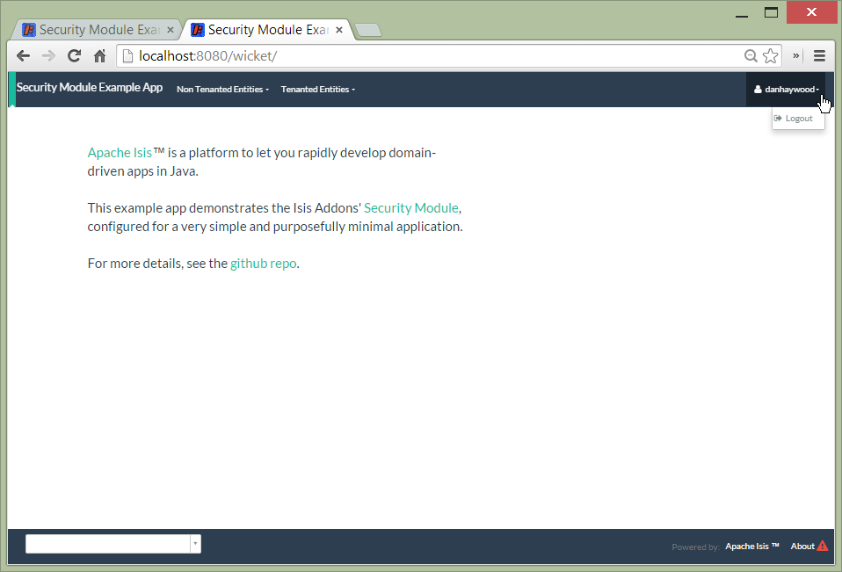Open the Apache Isis link in text
Viewport: 842px width, 572px height.
point(120,153)
